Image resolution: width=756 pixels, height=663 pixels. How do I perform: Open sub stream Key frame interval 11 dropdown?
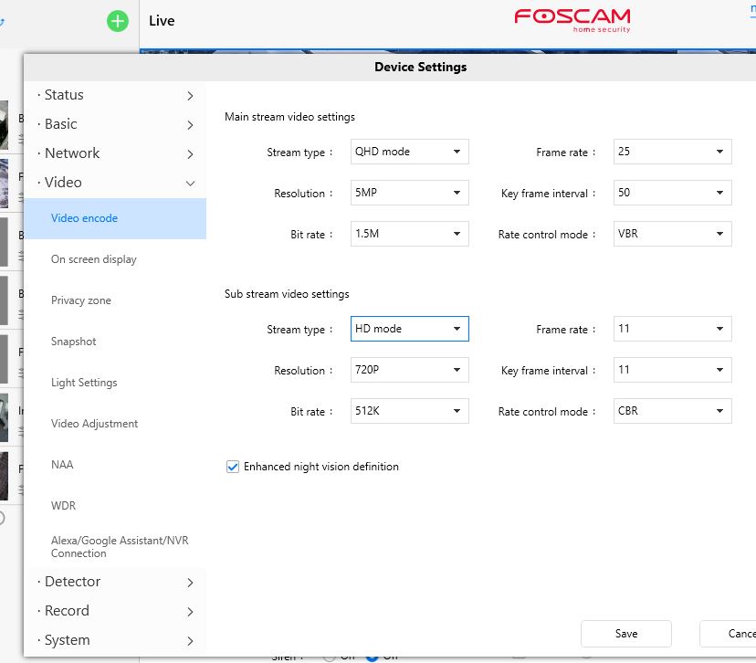pyautogui.click(x=672, y=370)
